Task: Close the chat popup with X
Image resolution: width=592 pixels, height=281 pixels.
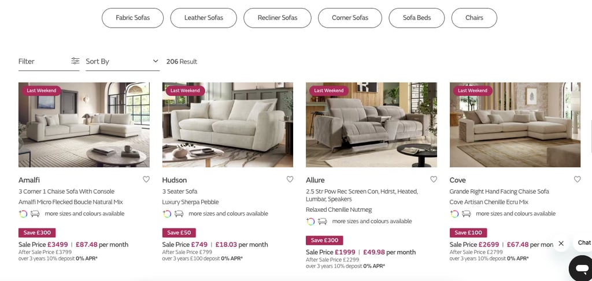Action: [x=561, y=243]
